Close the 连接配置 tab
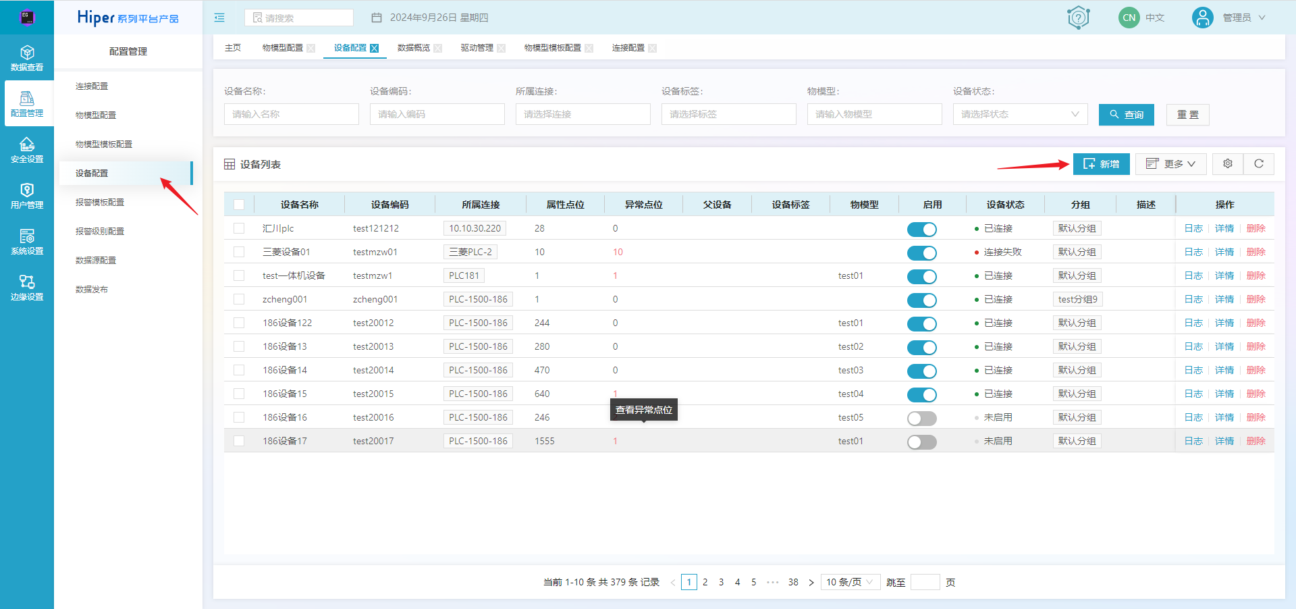Viewport: 1296px width, 609px height. pyautogui.click(x=653, y=48)
